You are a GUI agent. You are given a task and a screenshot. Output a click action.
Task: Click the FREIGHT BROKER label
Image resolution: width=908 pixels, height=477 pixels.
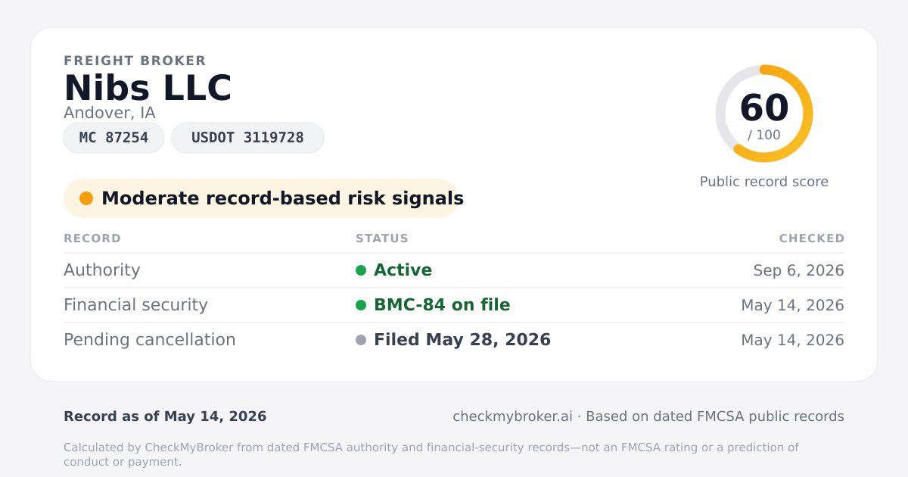(x=135, y=61)
